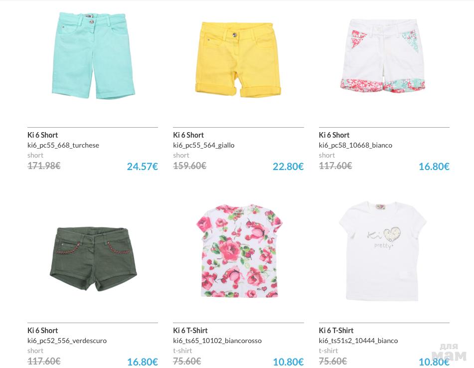Image resolution: width=474 pixels, height=368 pixels.
Task: Click the Ki 6 Short title above ki6_pc55_668_turchese
Action: (43, 135)
